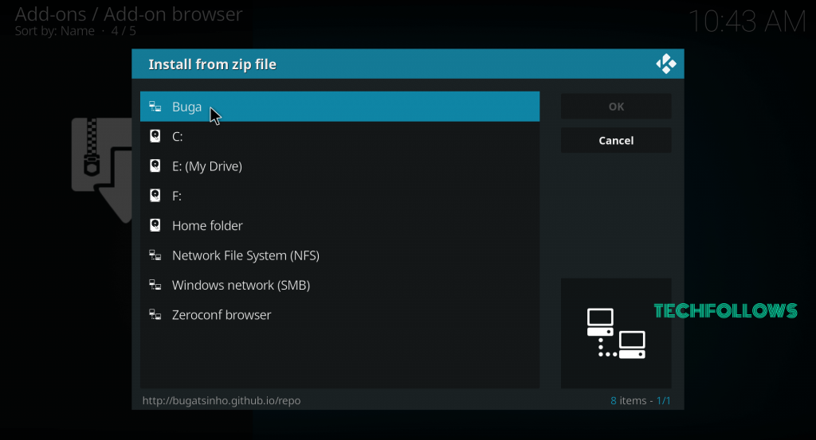
Task: Select the Buga network source row
Action: 339,107
